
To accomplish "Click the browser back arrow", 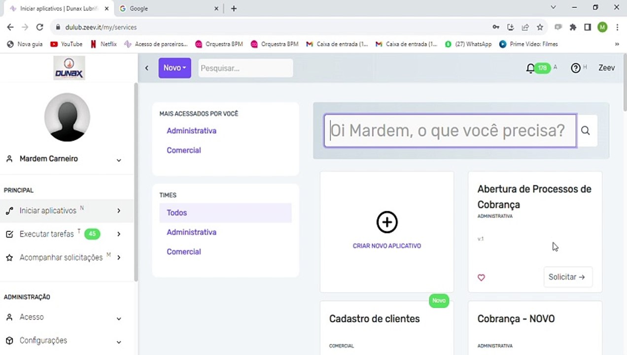I will (x=10, y=27).
